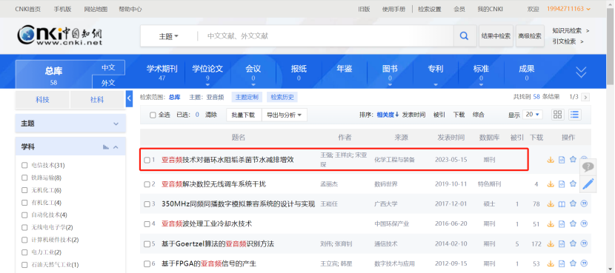Check the 全选 select-all checkbox
Screen dimensions: 615x273
153,115
